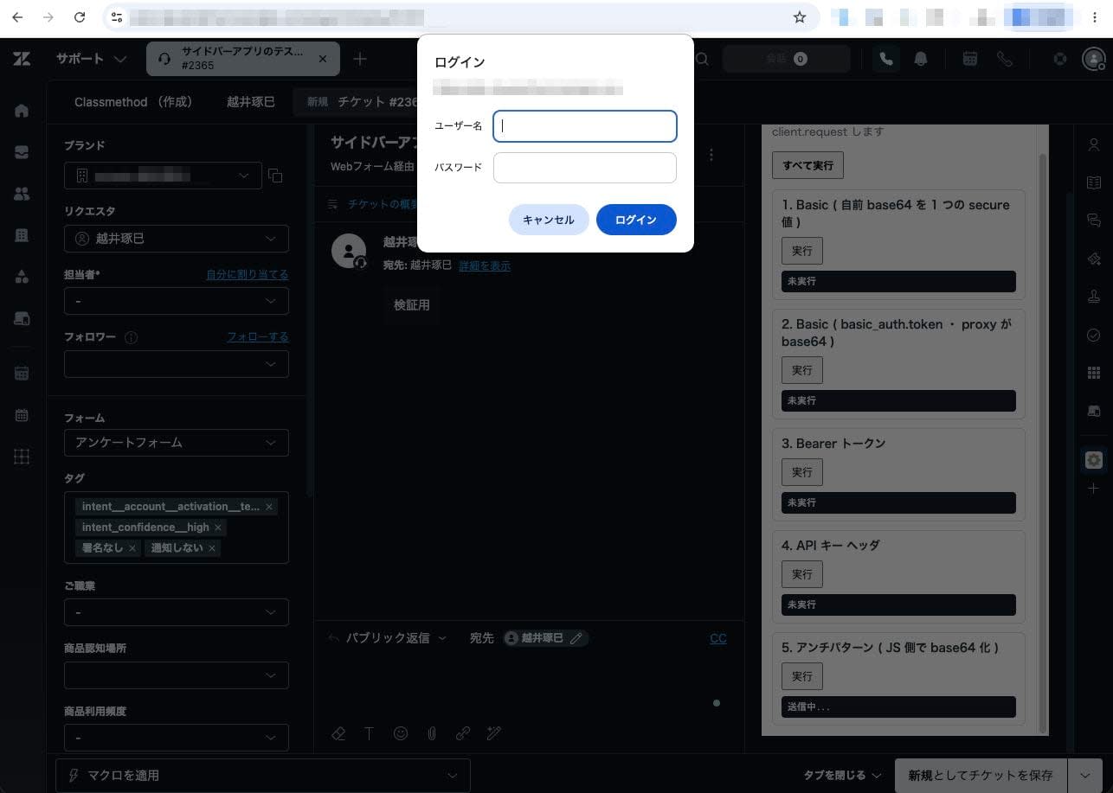Reload the browser page

coord(80,17)
